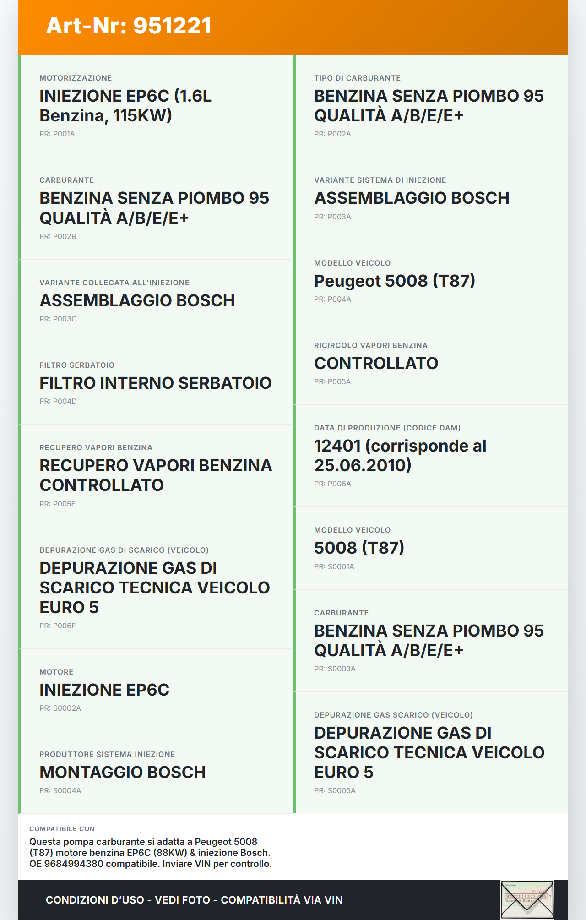Click the production date 12401 value
The height and width of the screenshot is (920, 586).
[x=400, y=456]
